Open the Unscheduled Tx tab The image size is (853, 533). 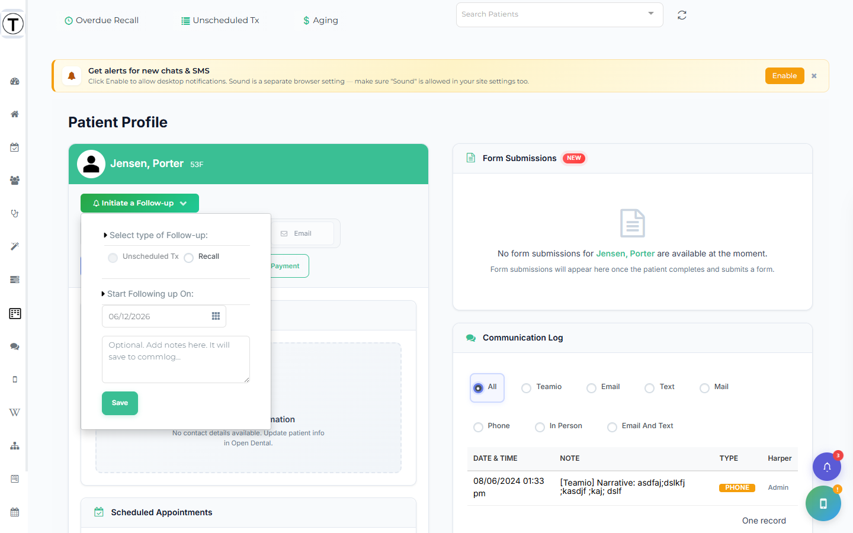pos(220,20)
